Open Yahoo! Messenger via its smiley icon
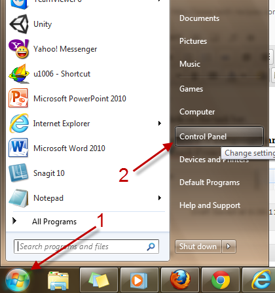 tap(19, 49)
